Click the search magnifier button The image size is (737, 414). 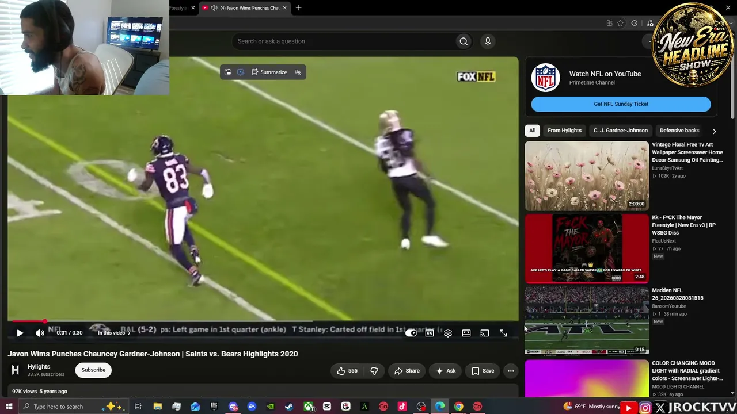click(464, 41)
